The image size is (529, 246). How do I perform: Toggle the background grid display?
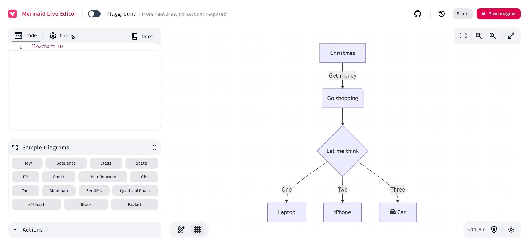198,229
